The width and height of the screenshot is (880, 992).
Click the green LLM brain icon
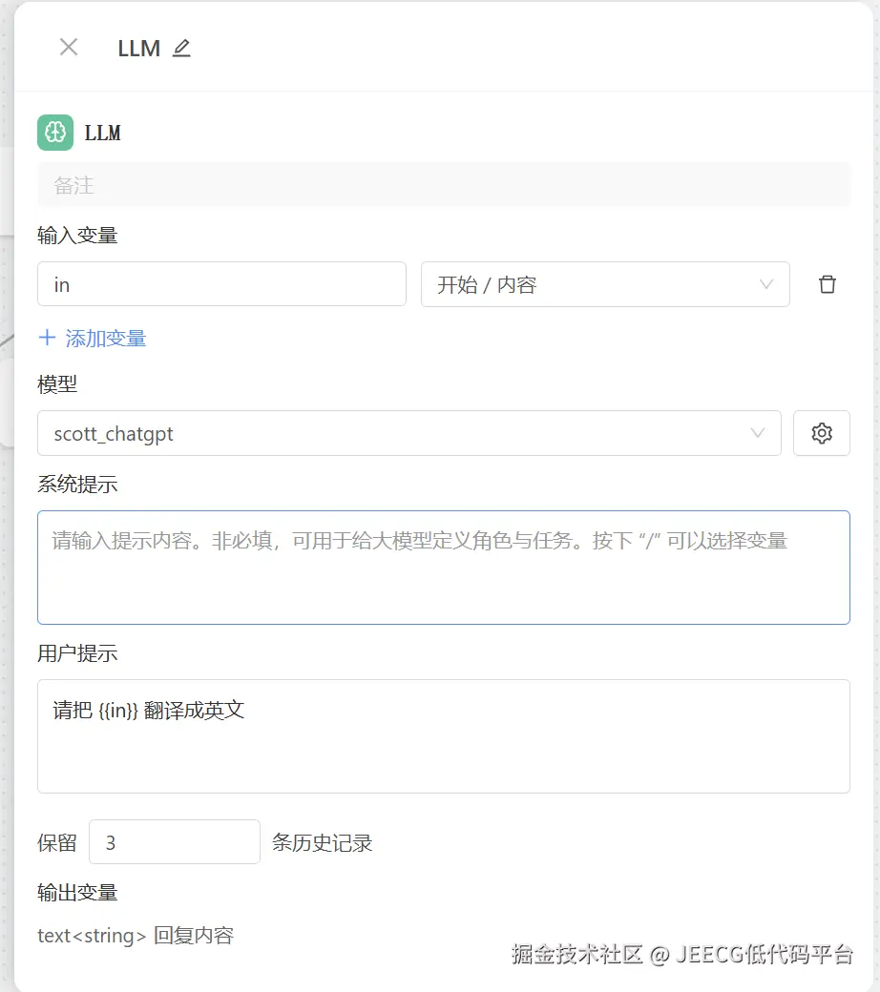[x=55, y=134]
